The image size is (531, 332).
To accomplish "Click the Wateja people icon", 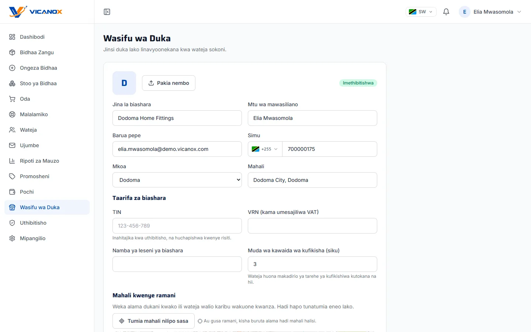I will point(12,130).
